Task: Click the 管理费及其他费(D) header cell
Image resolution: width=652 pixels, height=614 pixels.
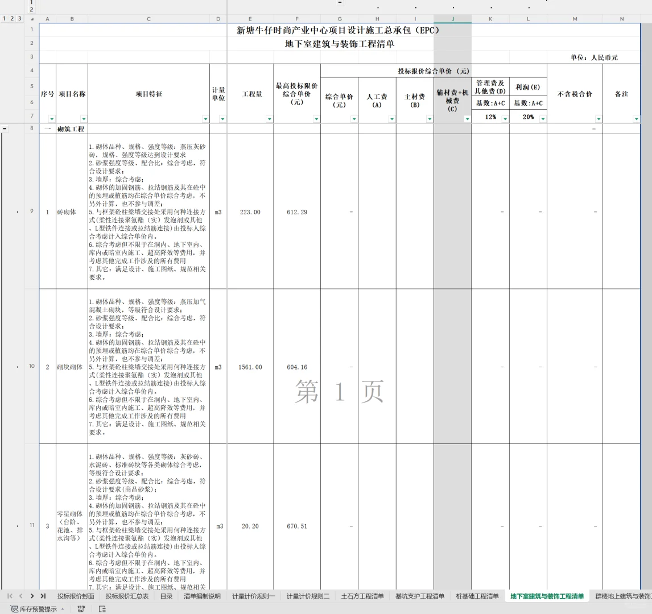Action: [490, 87]
